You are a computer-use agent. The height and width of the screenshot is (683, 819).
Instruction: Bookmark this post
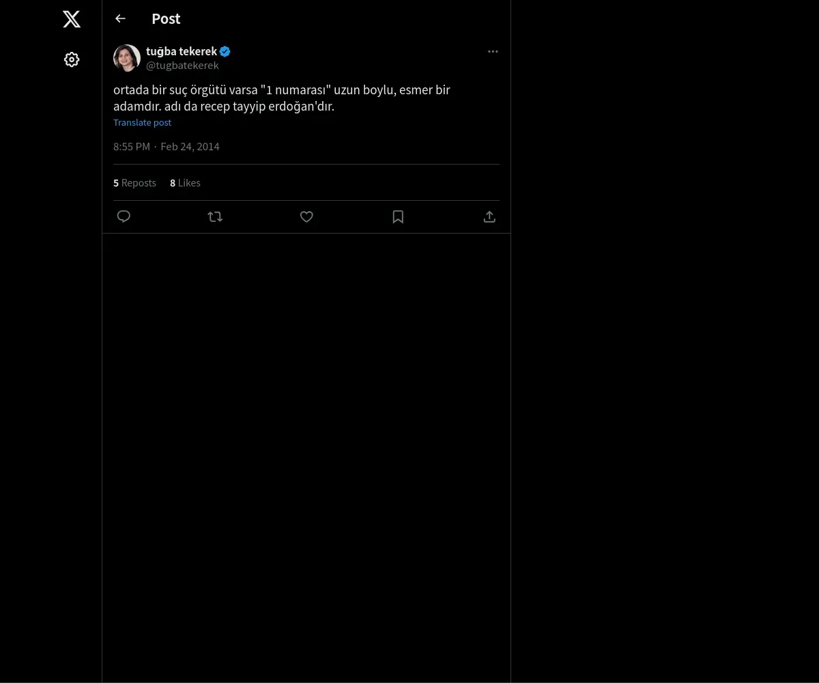[398, 217]
